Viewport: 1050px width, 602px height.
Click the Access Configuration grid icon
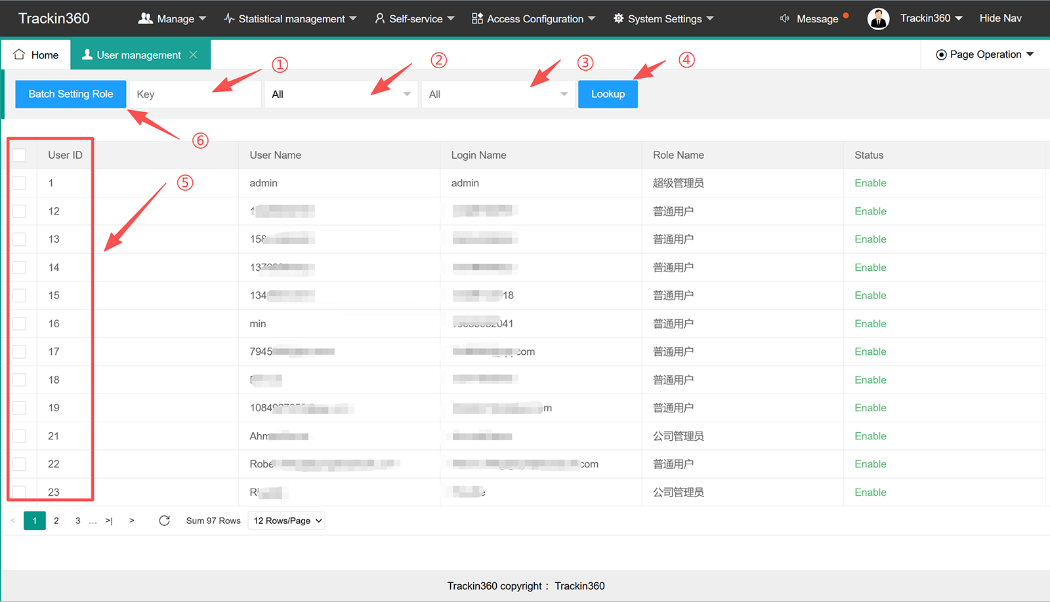click(477, 18)
